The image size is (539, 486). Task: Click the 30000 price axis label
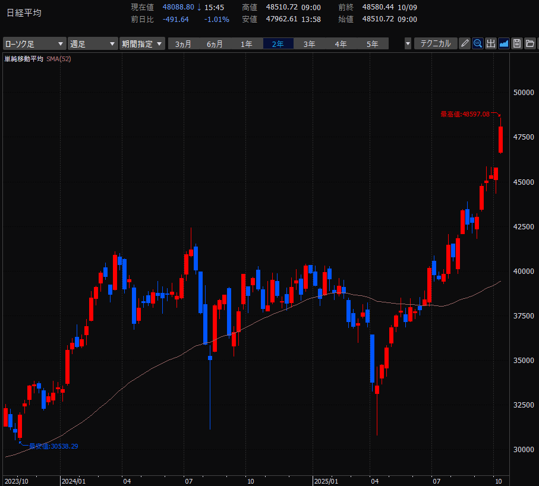(524, 450)
